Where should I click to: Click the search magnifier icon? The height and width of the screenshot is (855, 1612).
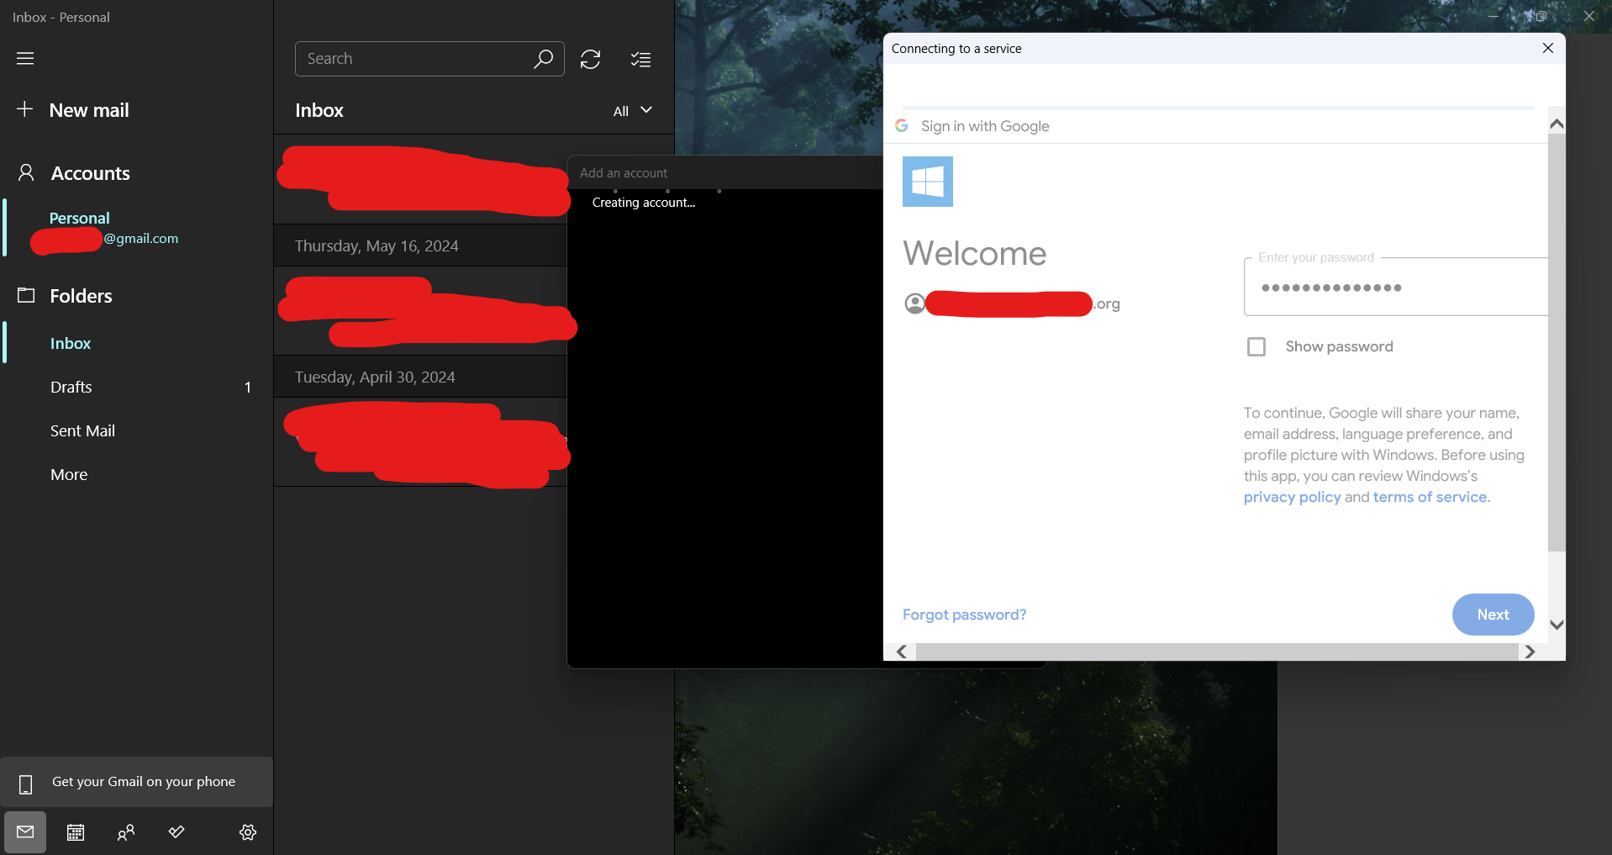(x=544, y=59)
